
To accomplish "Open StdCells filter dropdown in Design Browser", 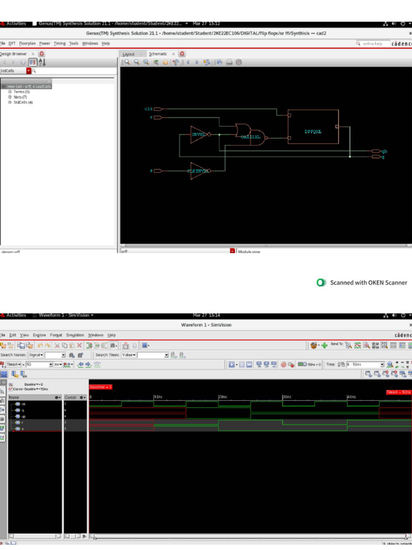I will coord(29,71).
